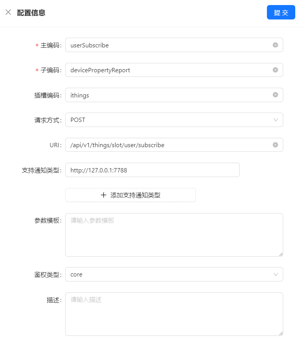Select the 请求方式 POST combo box

click(167, 120)
